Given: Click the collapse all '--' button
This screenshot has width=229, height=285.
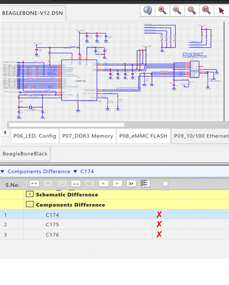Looking at the screenshot, I should click(76, 183).
